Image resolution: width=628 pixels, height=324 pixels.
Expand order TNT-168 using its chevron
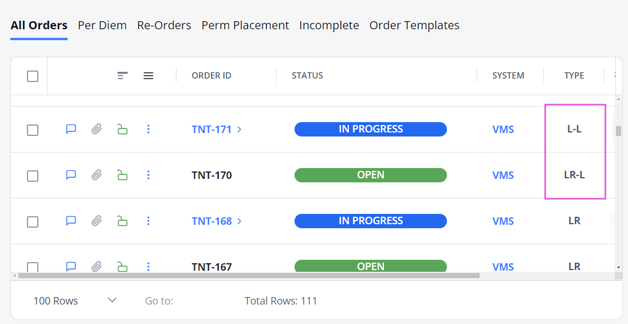pyautogui.click(x=239, y=221)
